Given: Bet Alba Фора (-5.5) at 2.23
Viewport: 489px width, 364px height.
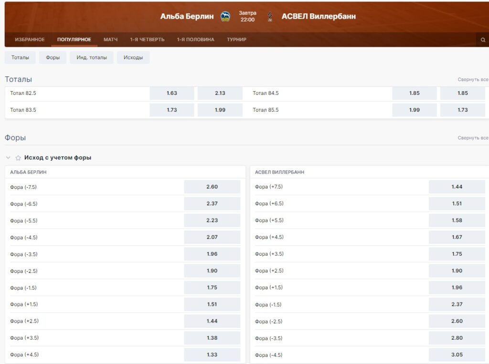Looking at the screenshot, I should pyautogui.click(x=212, y=220).
